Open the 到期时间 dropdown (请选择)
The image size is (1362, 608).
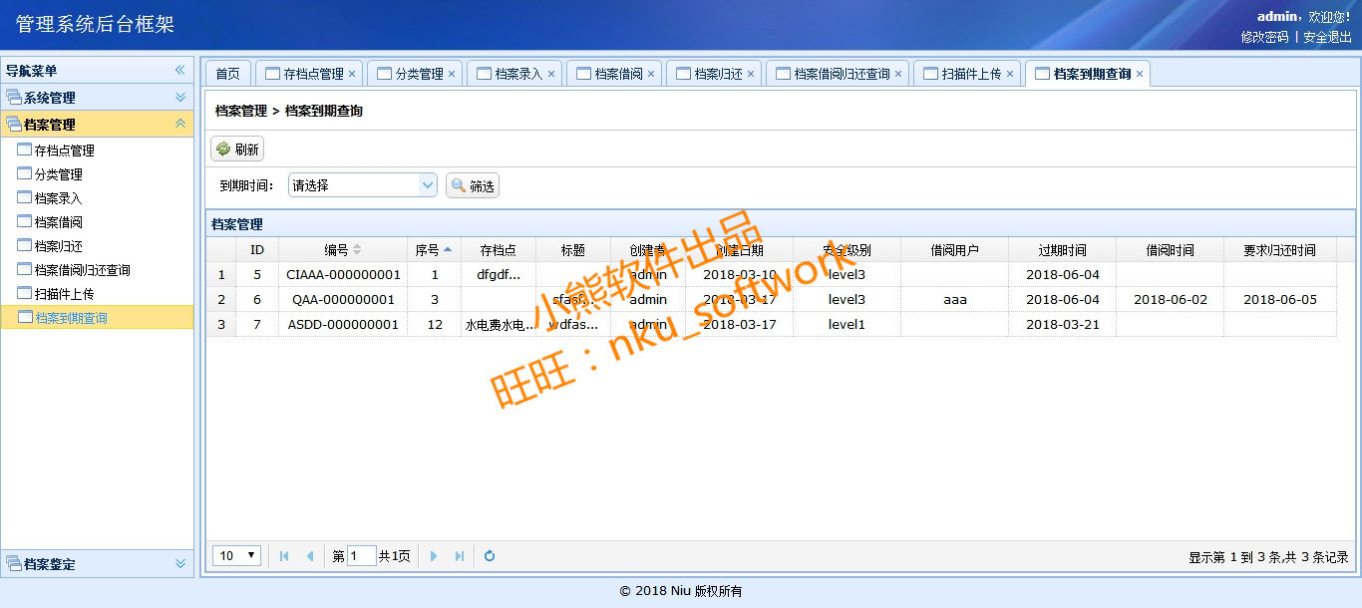pos(363,185)
